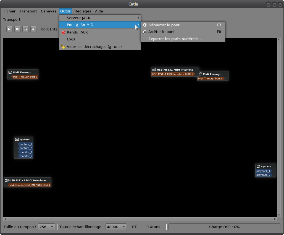This screenshot has height=235, width=284.
Task: Click the capture_2 port
Action: (x=25, y=148)
